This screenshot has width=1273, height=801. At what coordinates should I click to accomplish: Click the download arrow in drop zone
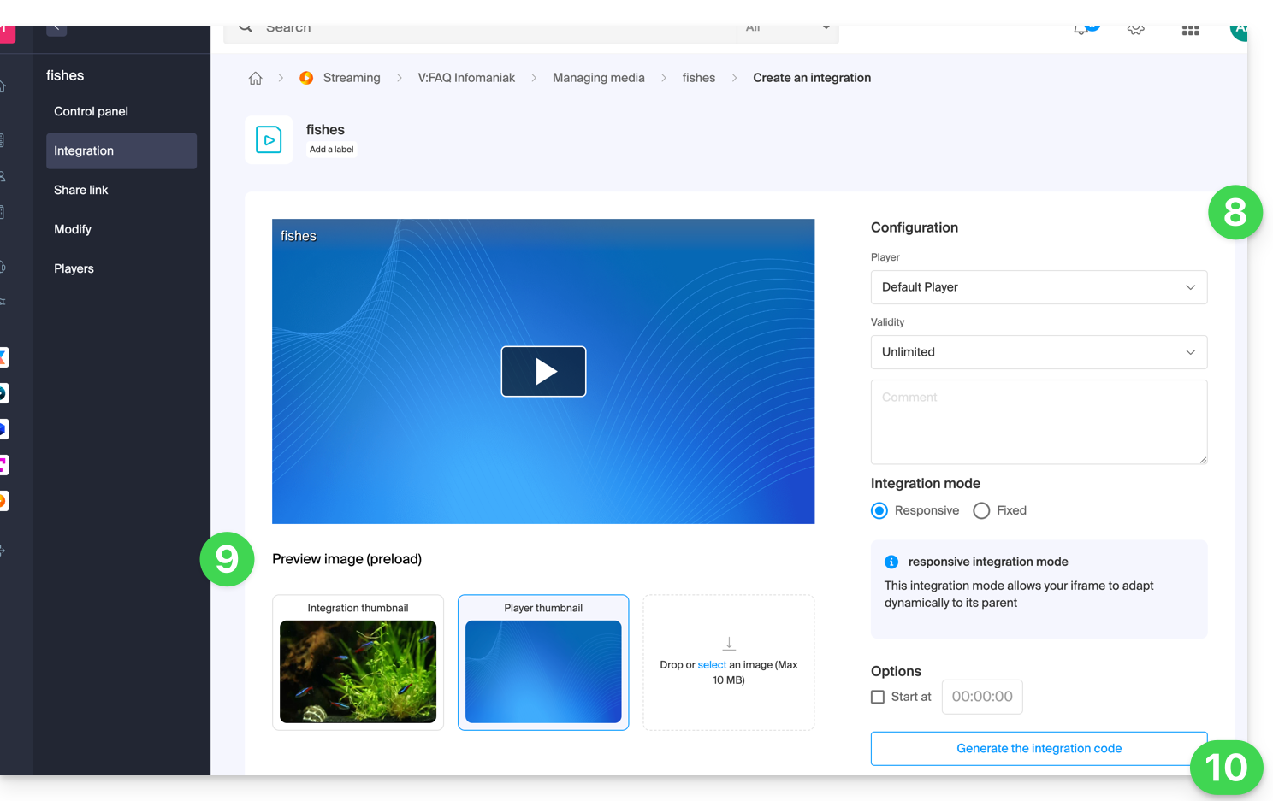click(x=729, y=643)
